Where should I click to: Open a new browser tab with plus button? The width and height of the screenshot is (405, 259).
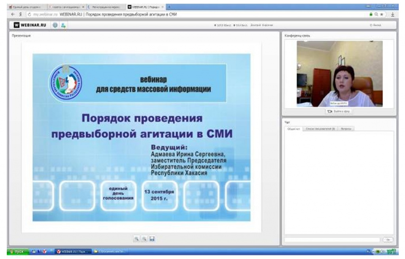click(x=169, y=7)
